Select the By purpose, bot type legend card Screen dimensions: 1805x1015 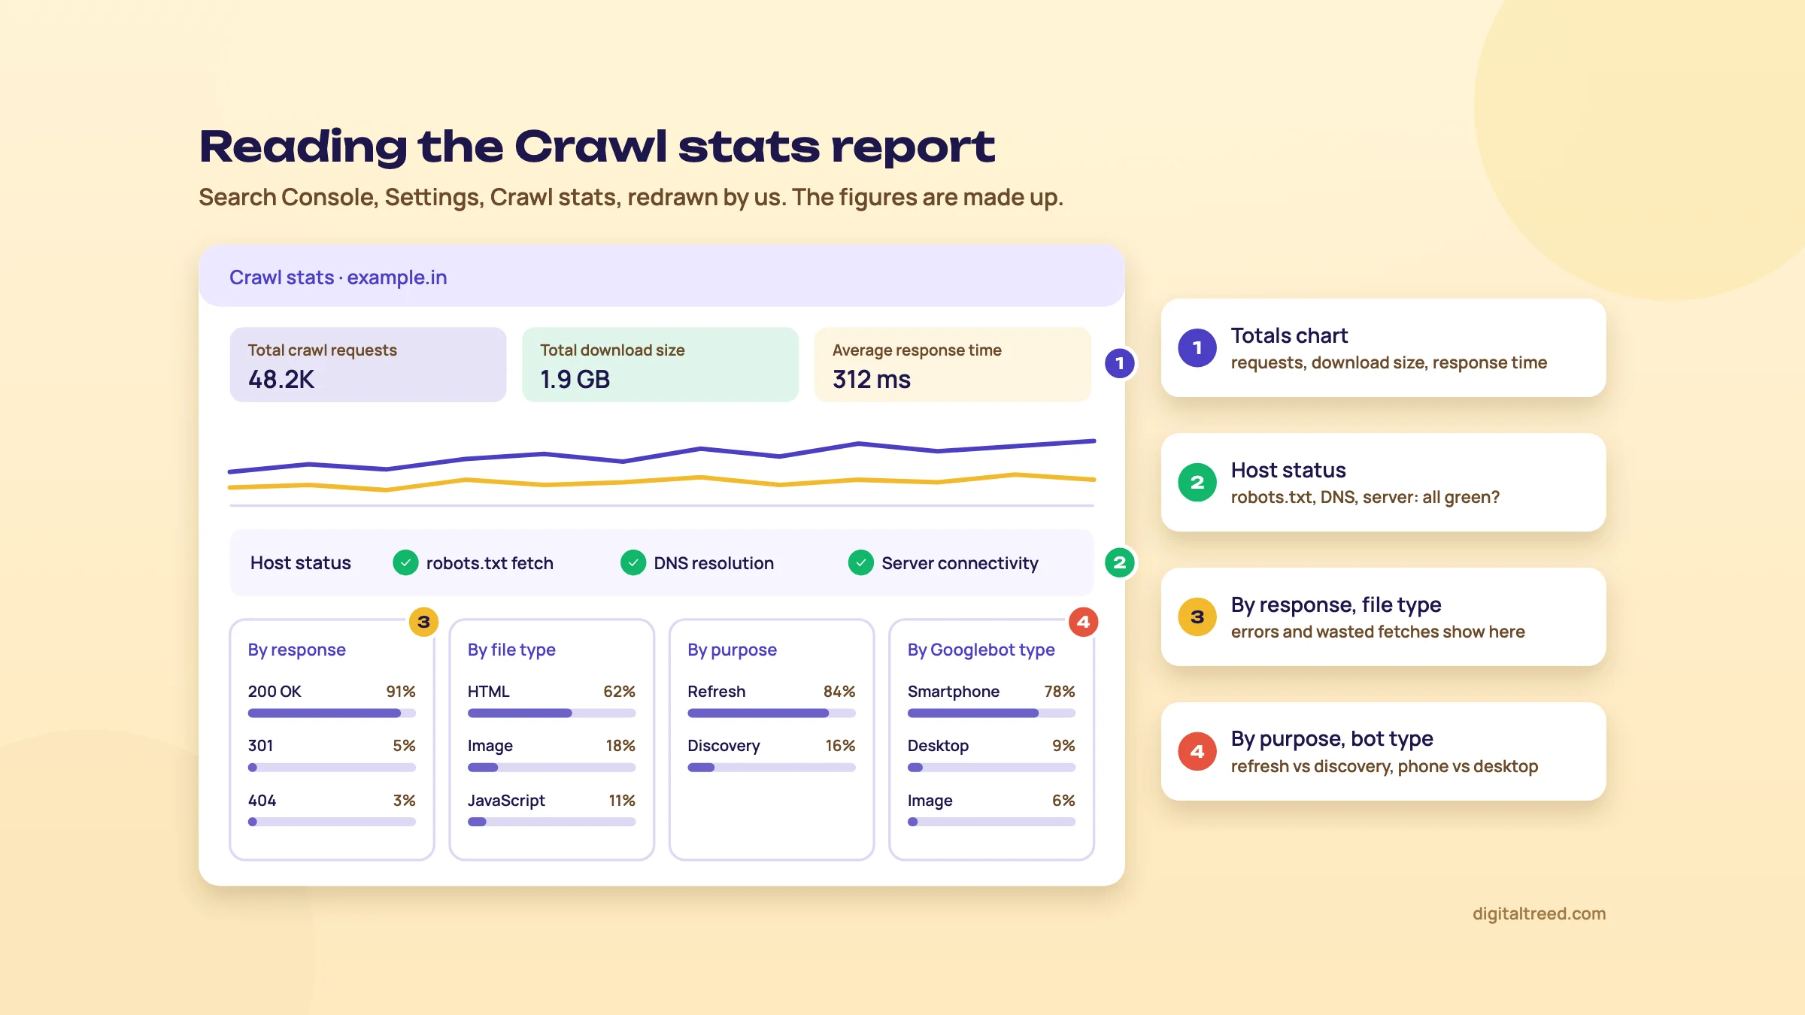tap(1383, 751)
